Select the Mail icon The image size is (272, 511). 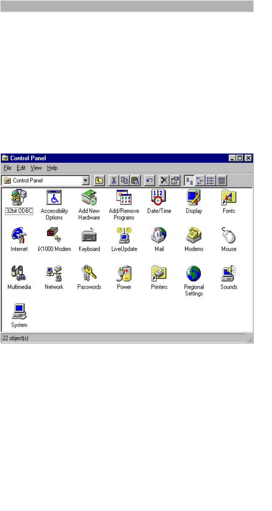tap(159, 235)
